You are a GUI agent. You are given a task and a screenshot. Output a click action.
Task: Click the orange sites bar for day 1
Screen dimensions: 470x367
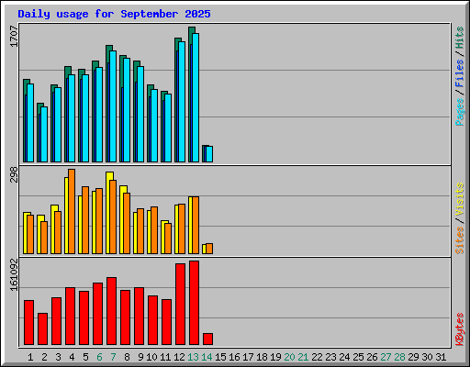pyautogui.click(x=30, y=234)
